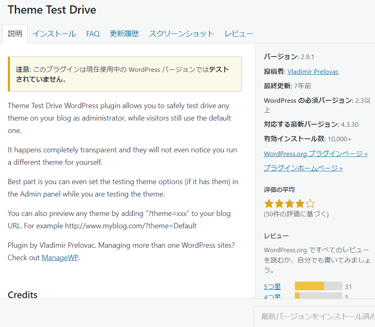
Task: Switch to the インストール tab
Action: pos(54,34)
